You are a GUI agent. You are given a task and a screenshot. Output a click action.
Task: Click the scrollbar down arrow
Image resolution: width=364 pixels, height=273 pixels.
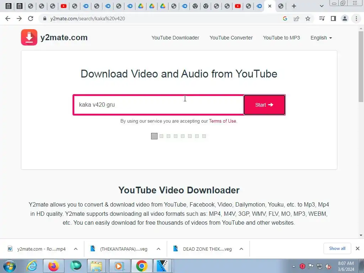(x=361, y=235)
